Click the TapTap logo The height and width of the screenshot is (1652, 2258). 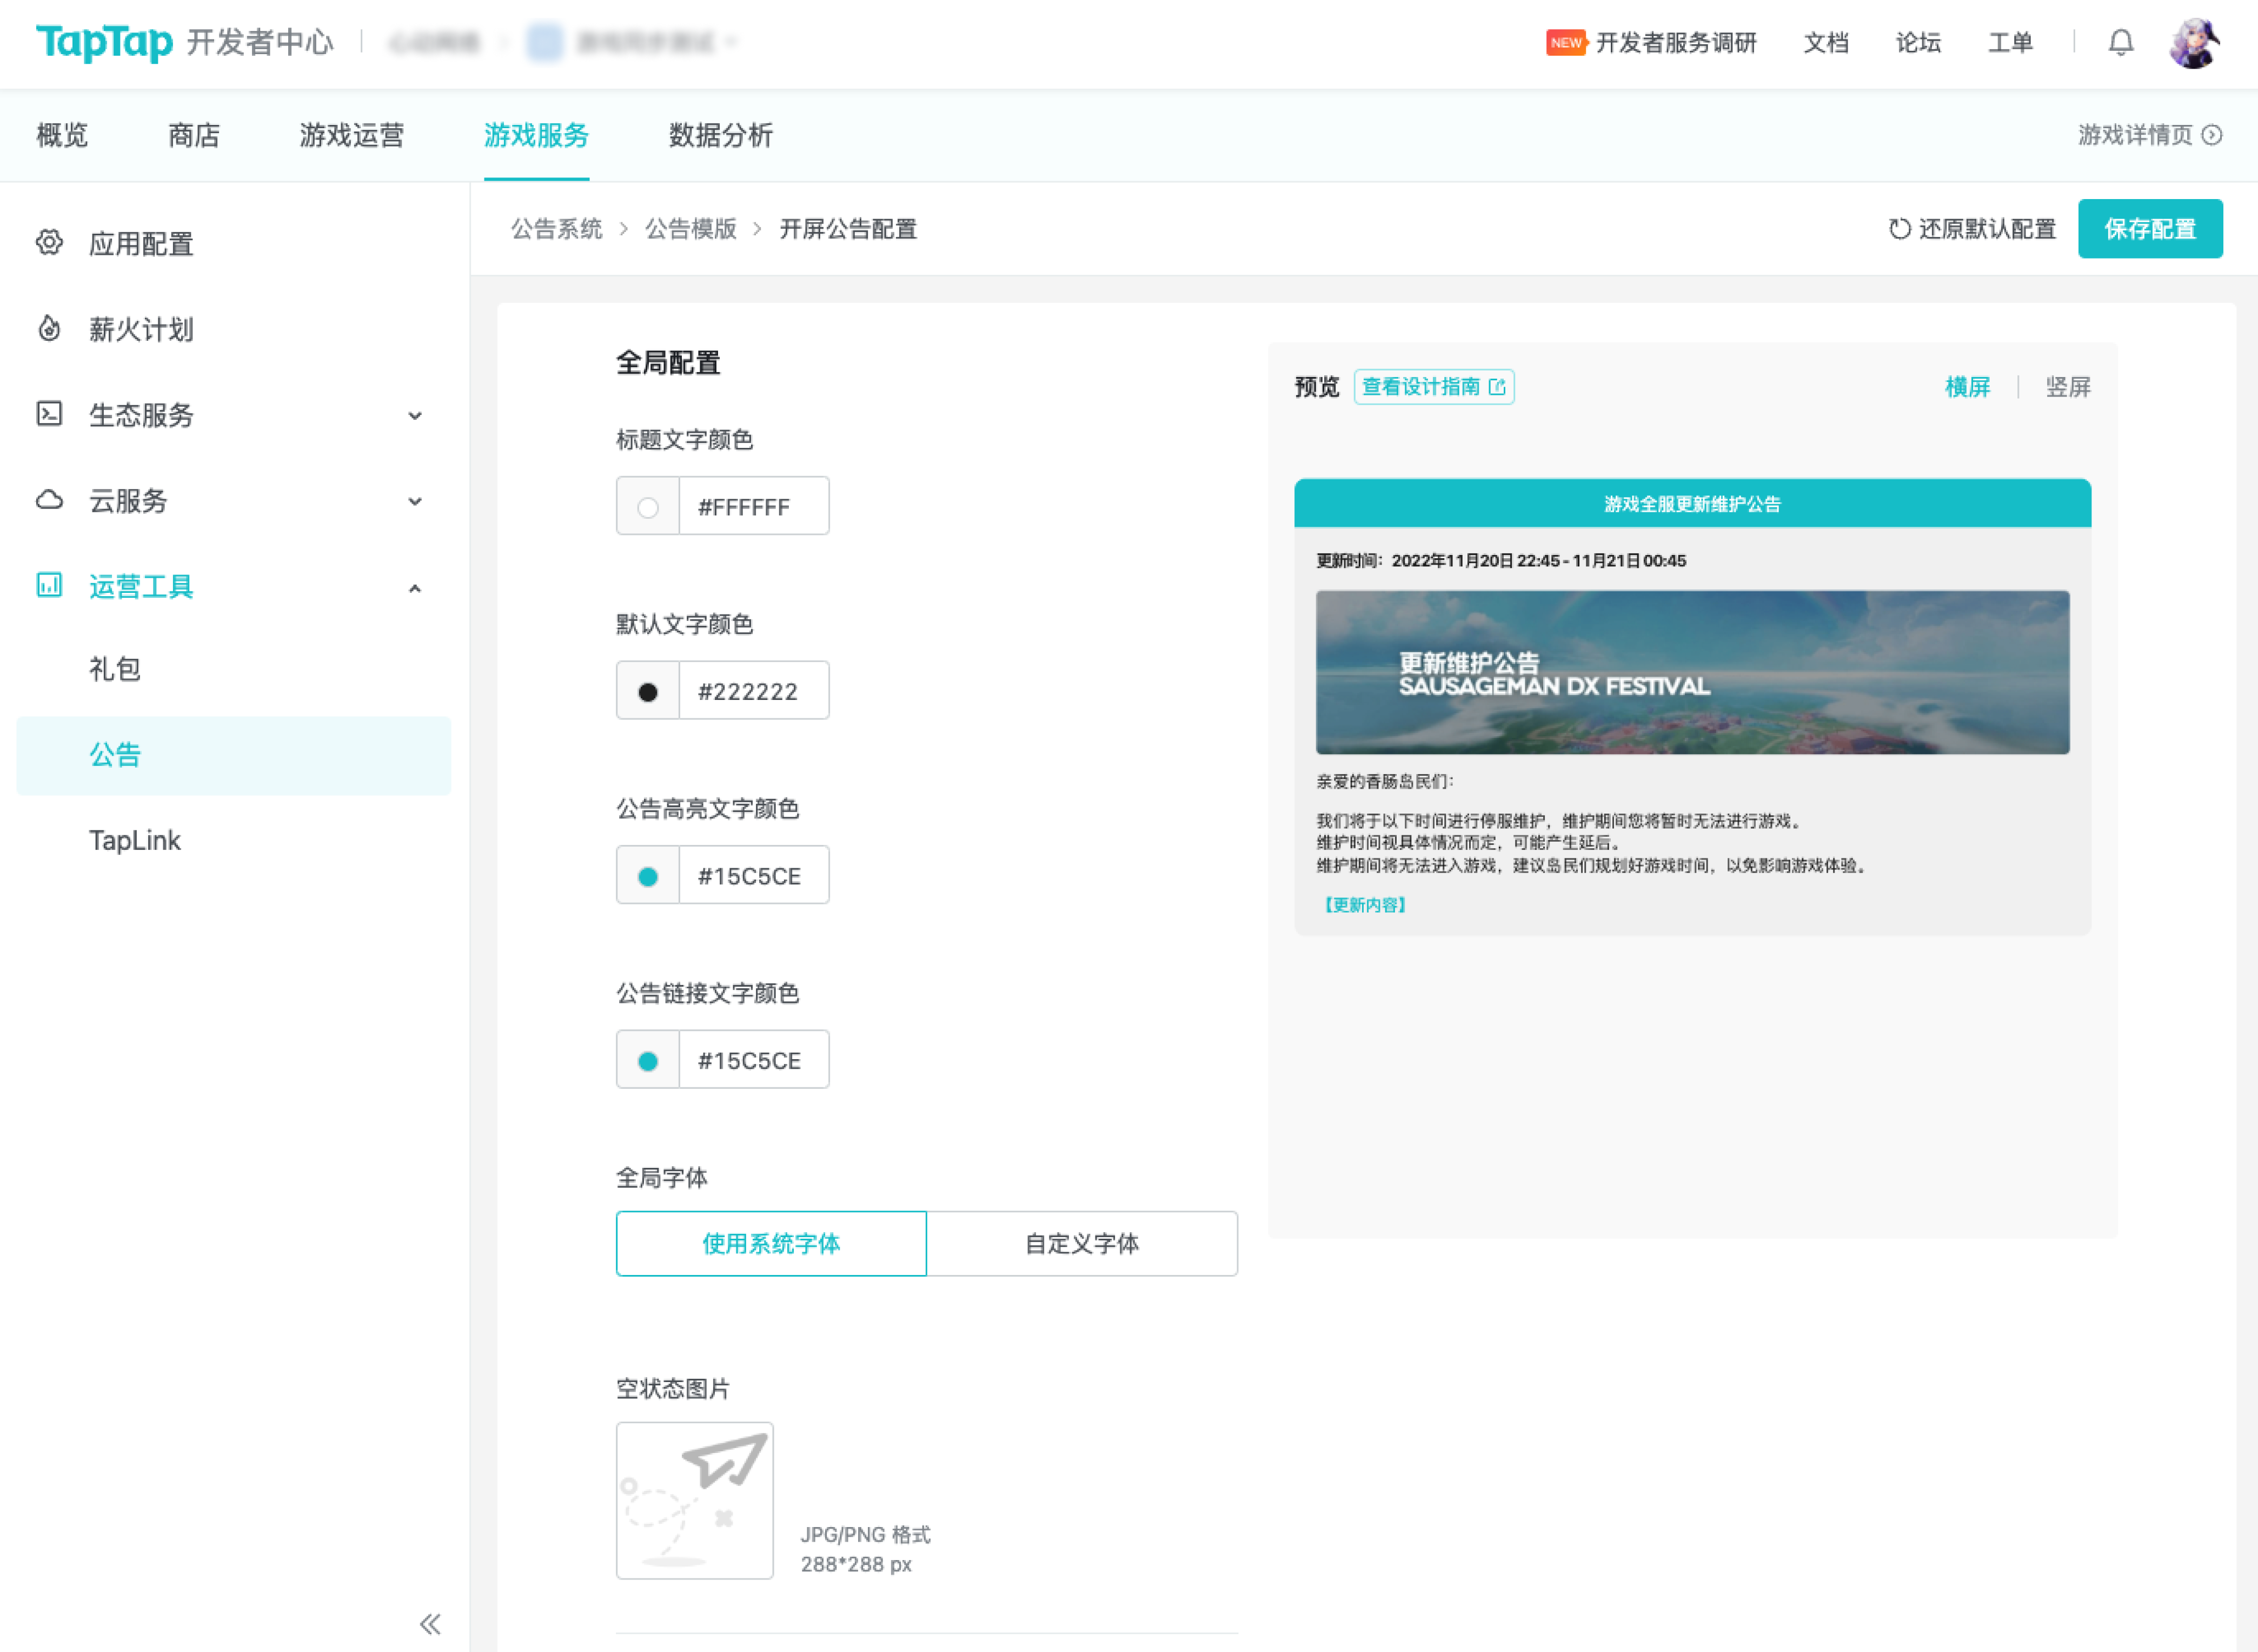[x=104, y=42]
